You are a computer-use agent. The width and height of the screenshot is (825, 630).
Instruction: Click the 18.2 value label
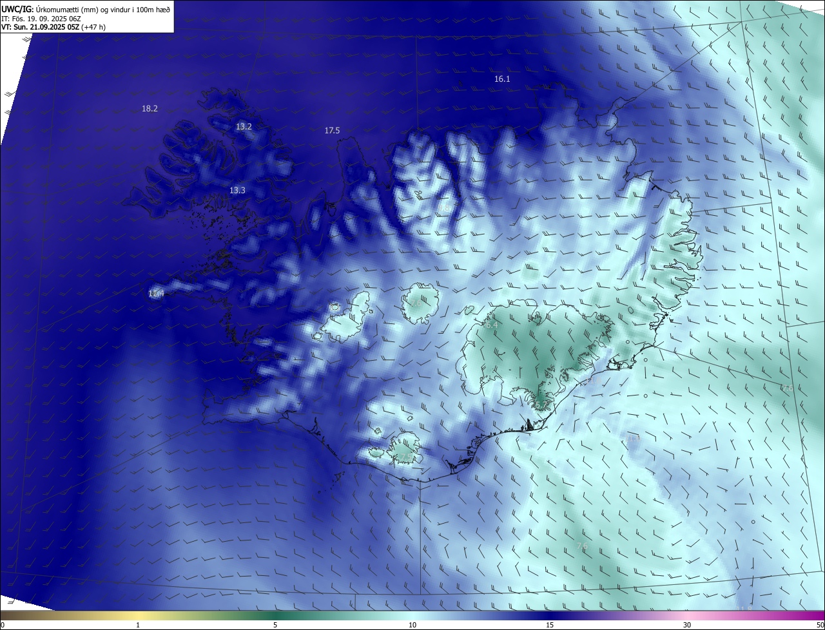coord(150,109)
